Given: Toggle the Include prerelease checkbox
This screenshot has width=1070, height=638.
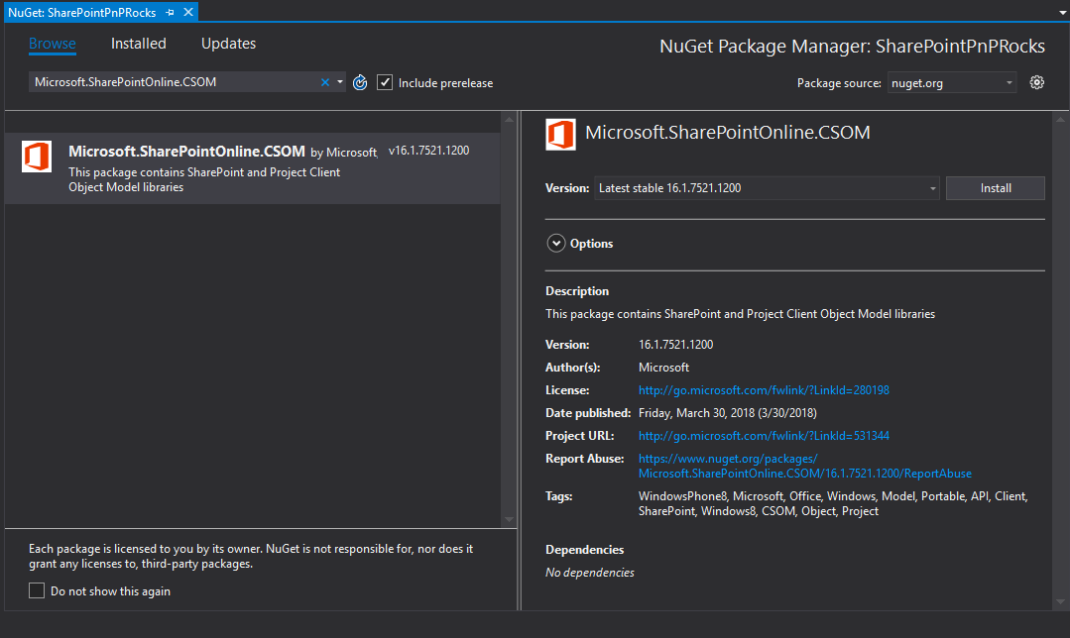Looking at the screenshot, I should tap(385, 83).
